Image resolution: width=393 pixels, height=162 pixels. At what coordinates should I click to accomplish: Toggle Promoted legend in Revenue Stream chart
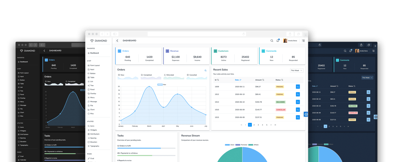(x=242, y=145)
